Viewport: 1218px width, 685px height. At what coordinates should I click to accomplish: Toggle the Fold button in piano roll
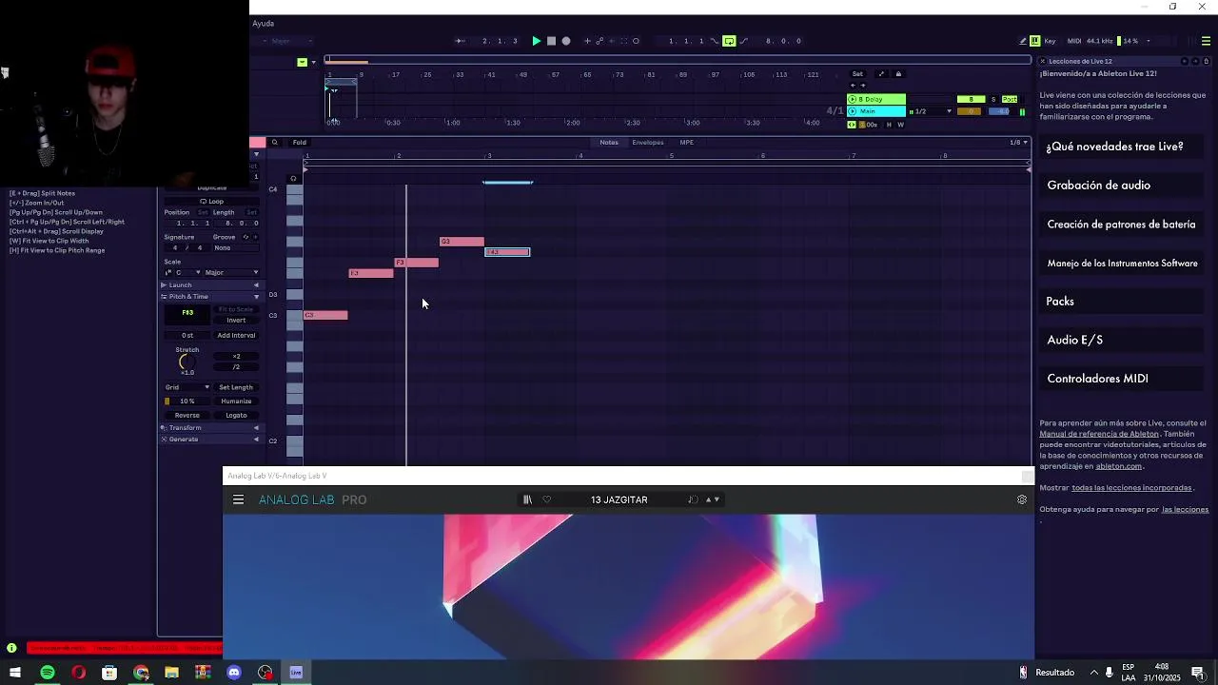299,143
